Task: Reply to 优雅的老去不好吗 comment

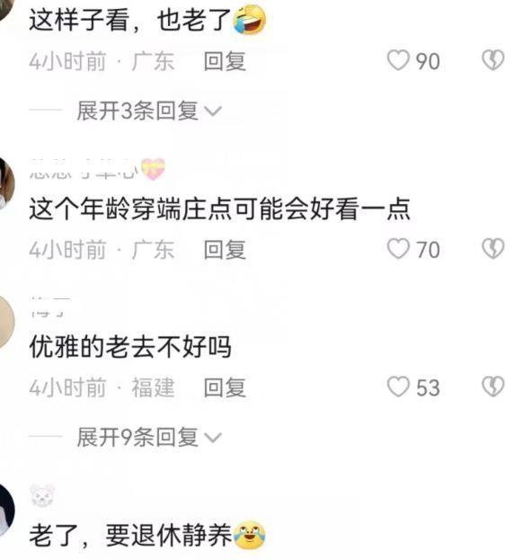Action: coord(225,387)
